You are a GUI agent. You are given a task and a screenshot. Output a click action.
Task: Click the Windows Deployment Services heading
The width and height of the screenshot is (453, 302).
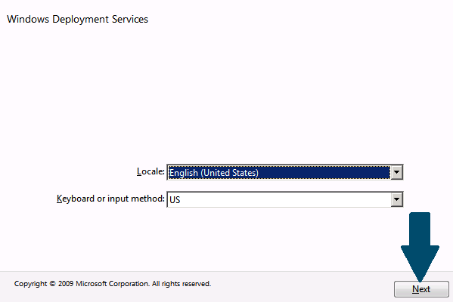coord(77,19)
